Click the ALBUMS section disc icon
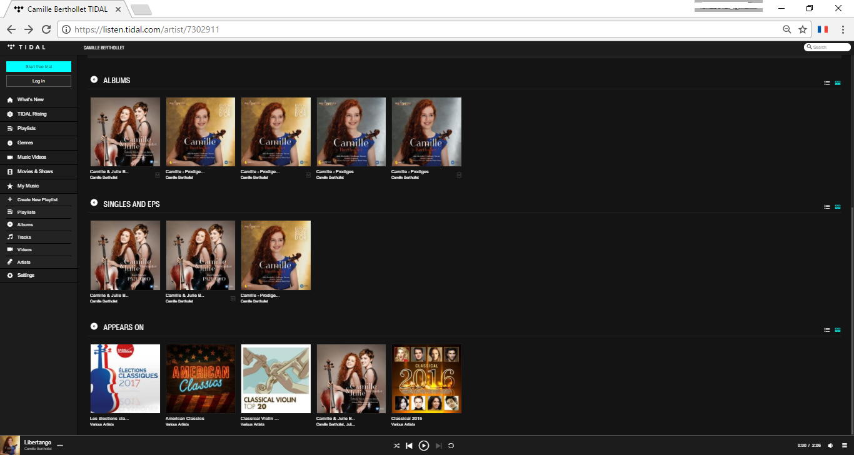The width and height of the screenshot is (854, 455). click(94, 79)
